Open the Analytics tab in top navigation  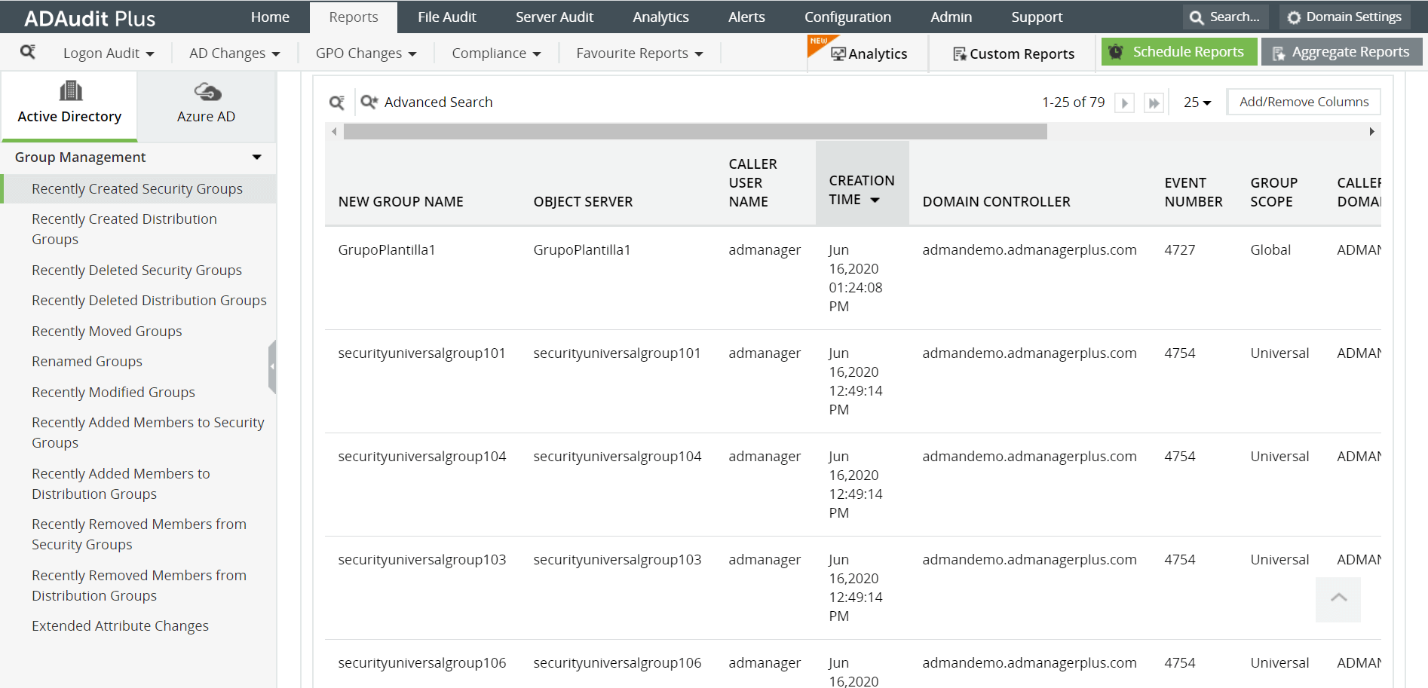[x=660, y=17]
